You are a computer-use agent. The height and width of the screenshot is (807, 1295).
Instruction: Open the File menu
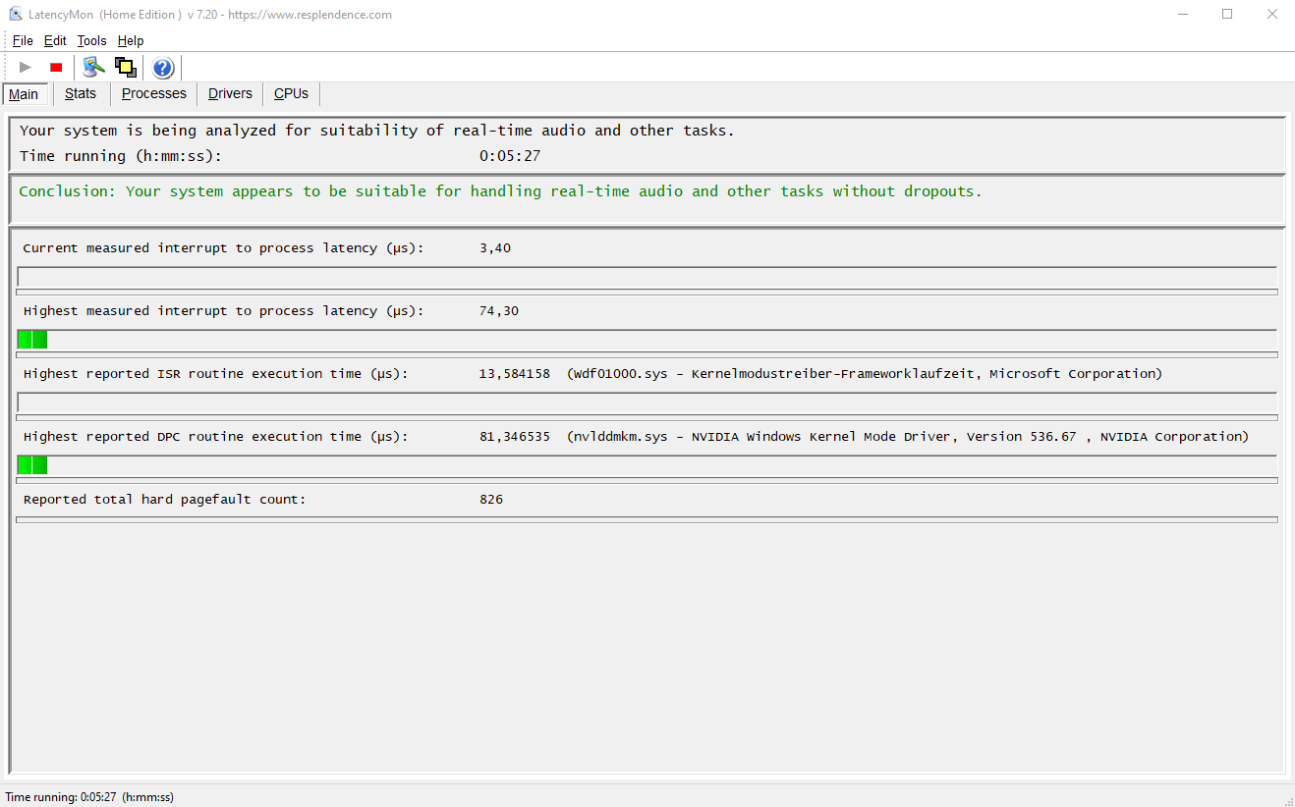[23, 40]
